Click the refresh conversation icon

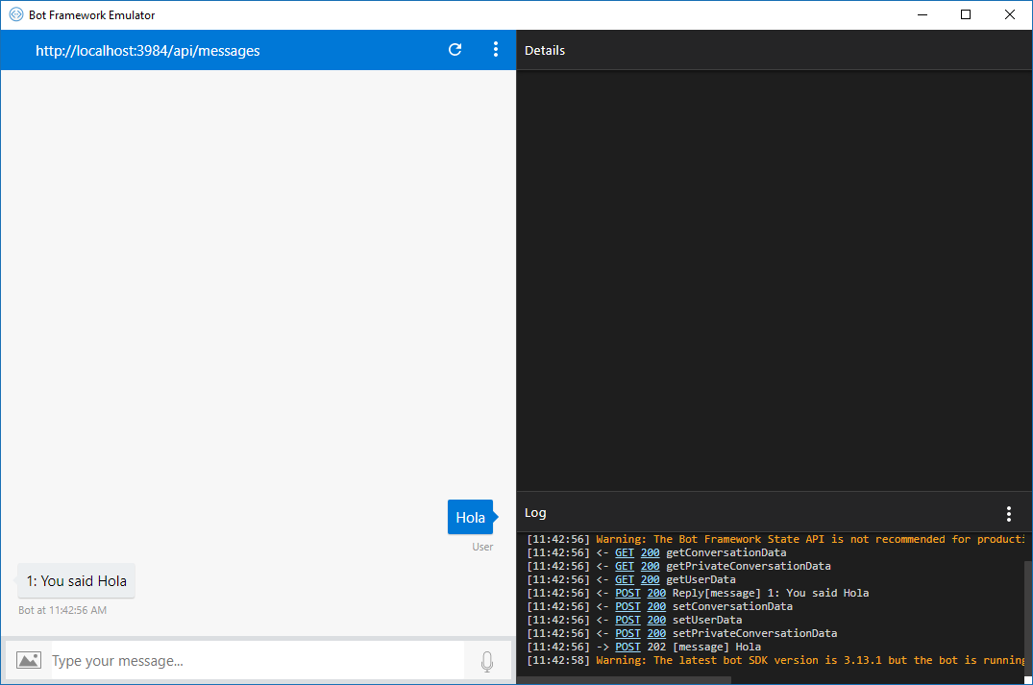(x=455, y=49)
